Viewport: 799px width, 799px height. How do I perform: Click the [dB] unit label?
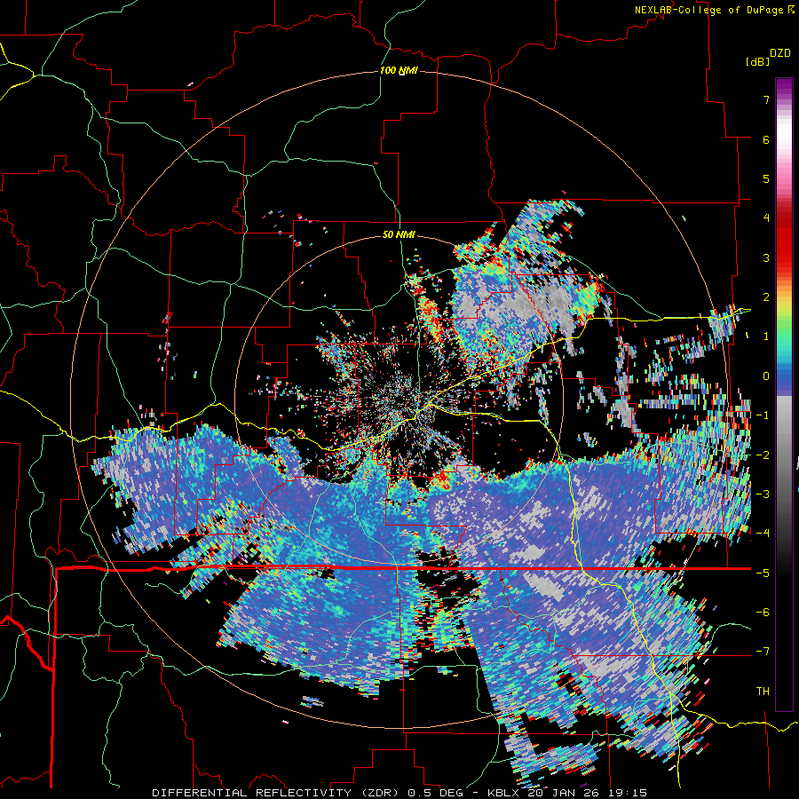pos(757,61)
